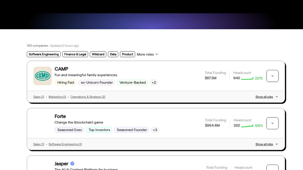Screen dimensions: 303x170
Task: Click CAMP headcount growth sparkline
Action: pos(247,79)
